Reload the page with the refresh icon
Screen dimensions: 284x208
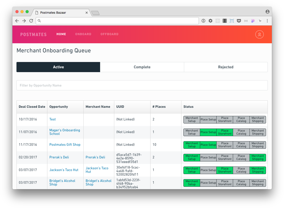click(x=31, y=21)
